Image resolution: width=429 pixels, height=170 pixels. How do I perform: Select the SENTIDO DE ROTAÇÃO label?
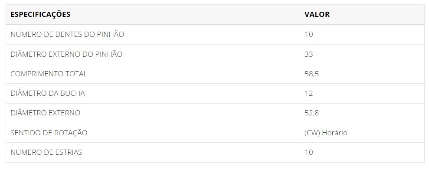pyautogui.click(x=49, y=133)
